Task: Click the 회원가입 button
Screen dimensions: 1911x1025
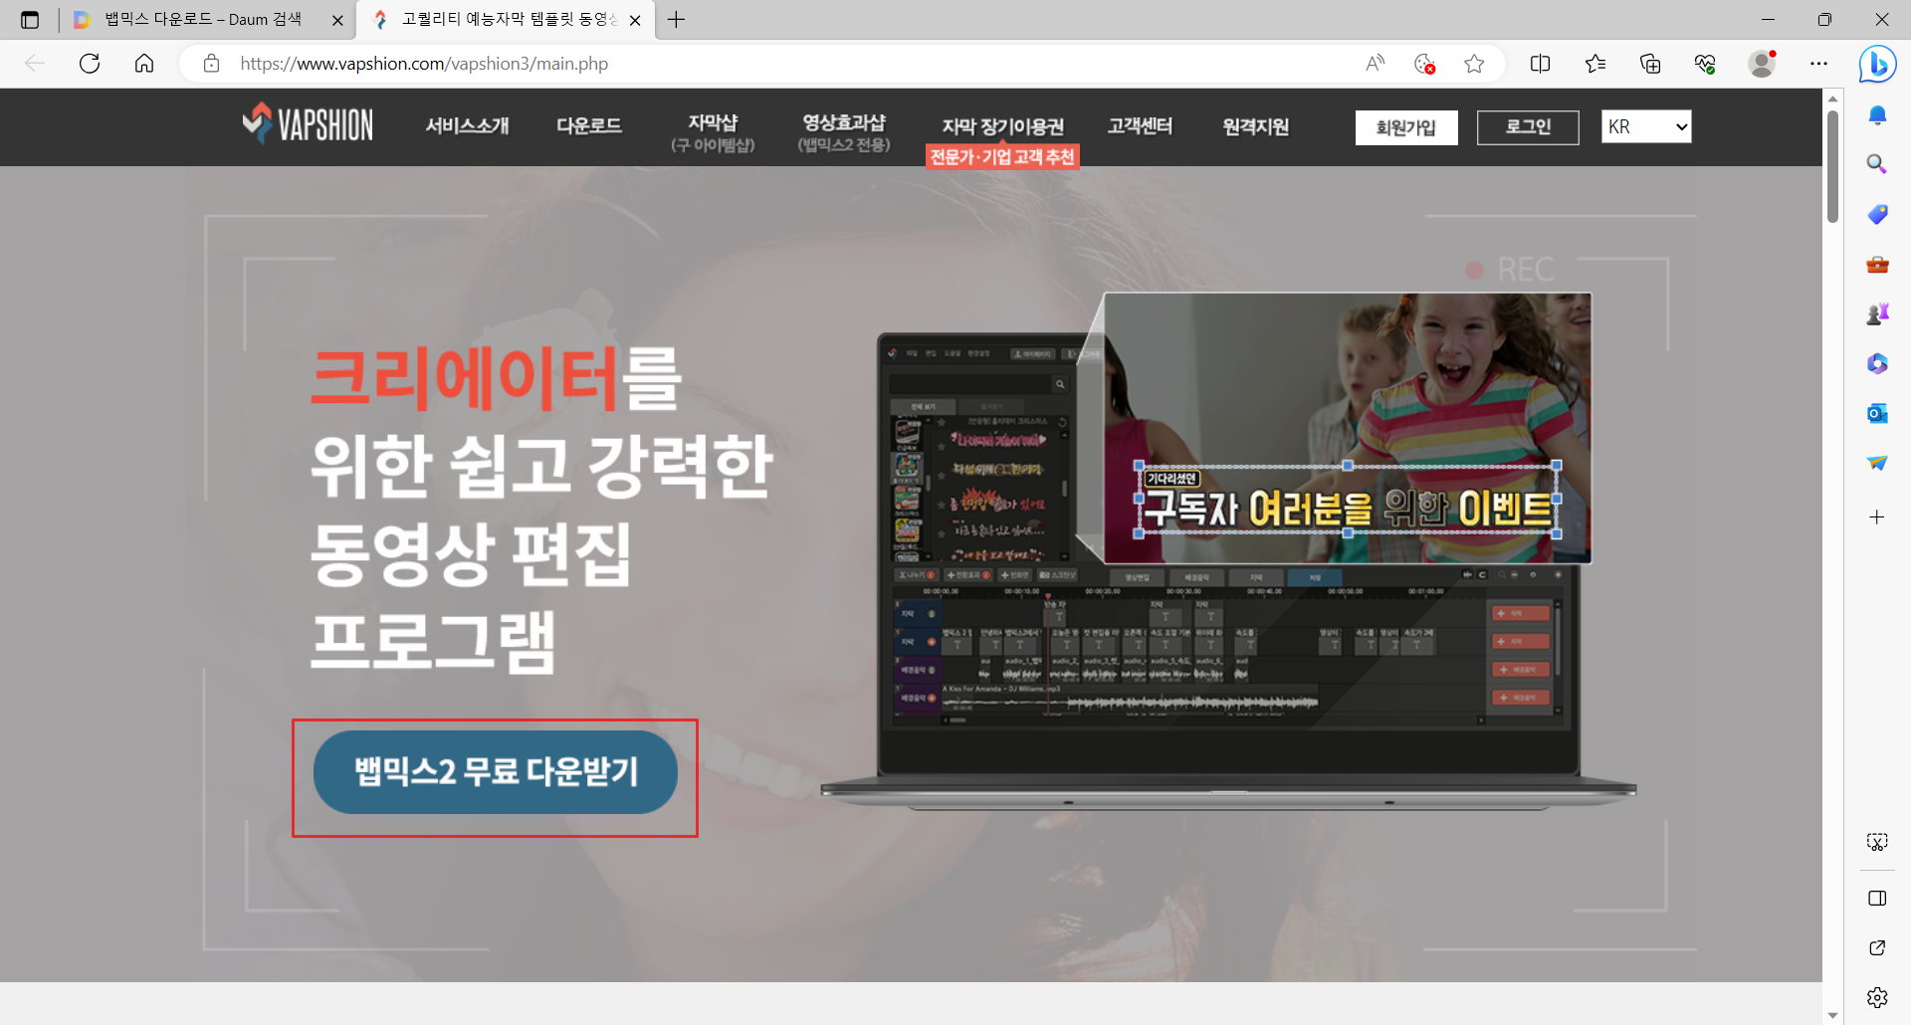Action: pos(1406,127)
